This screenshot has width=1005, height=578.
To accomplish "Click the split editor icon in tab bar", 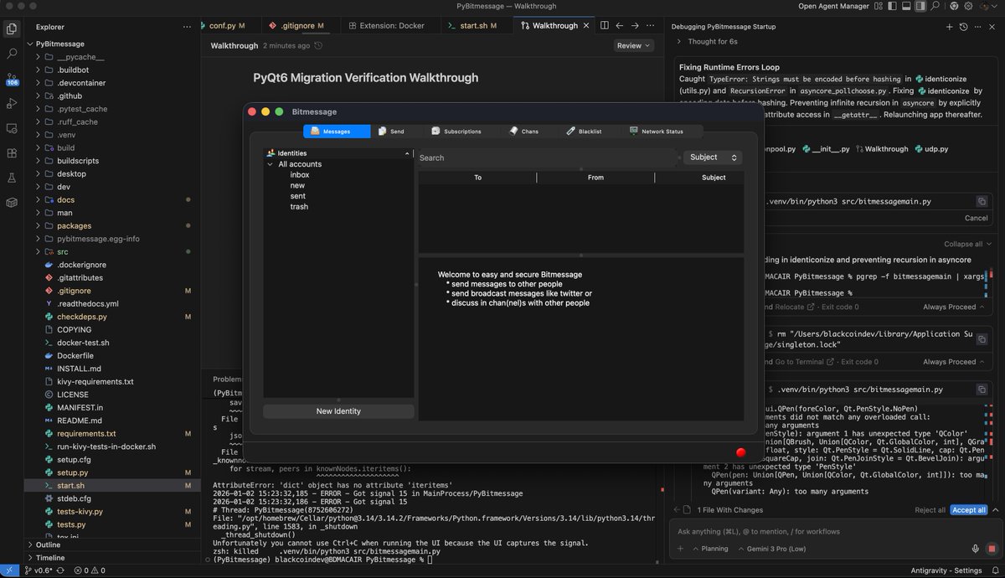I will pyautogui.click(x=604, y=26).
